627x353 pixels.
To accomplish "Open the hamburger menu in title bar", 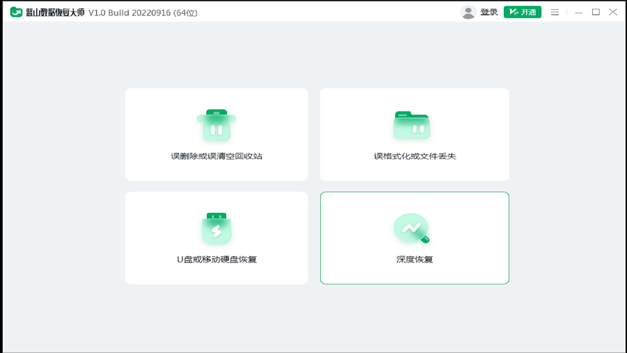I will (x=555, y=12).
